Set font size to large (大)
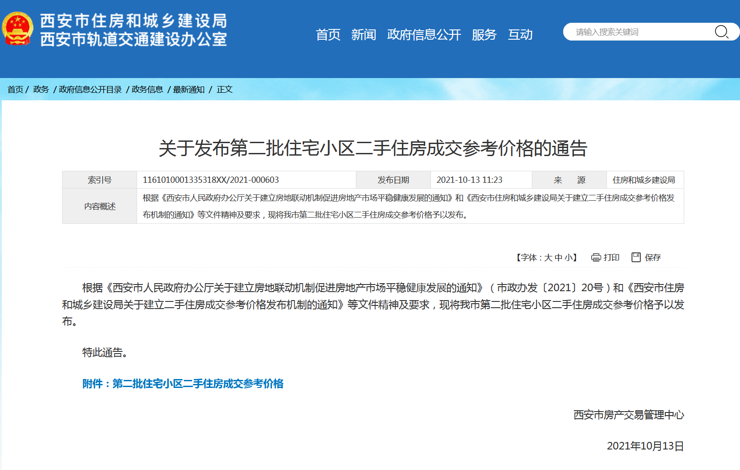740x470 pixels. (x=548, y=258)
